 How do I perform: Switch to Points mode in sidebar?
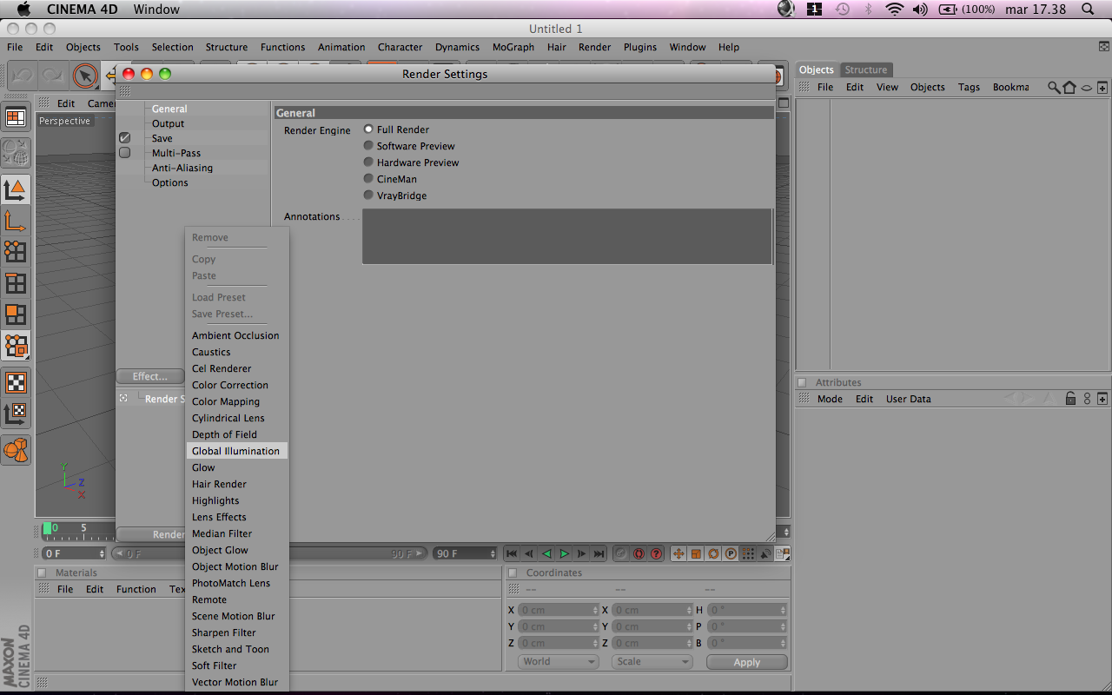(16, 252)
